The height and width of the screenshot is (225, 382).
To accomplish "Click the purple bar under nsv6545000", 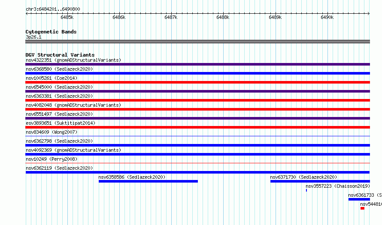I will pyautogui.click(x=197, y=91).
